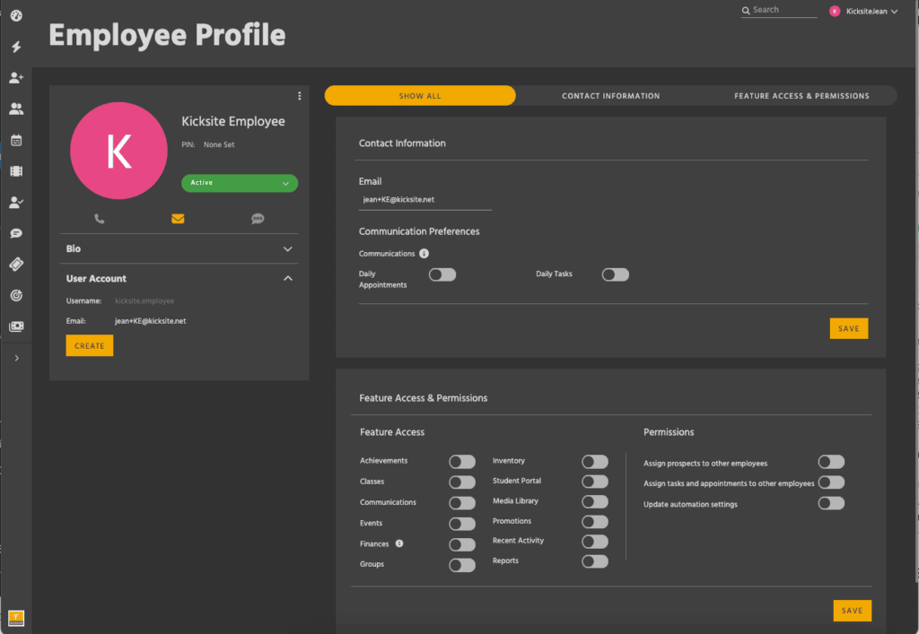Expand the Bio section
Viewport: 919px width, 634px height.
coord(179,248)
